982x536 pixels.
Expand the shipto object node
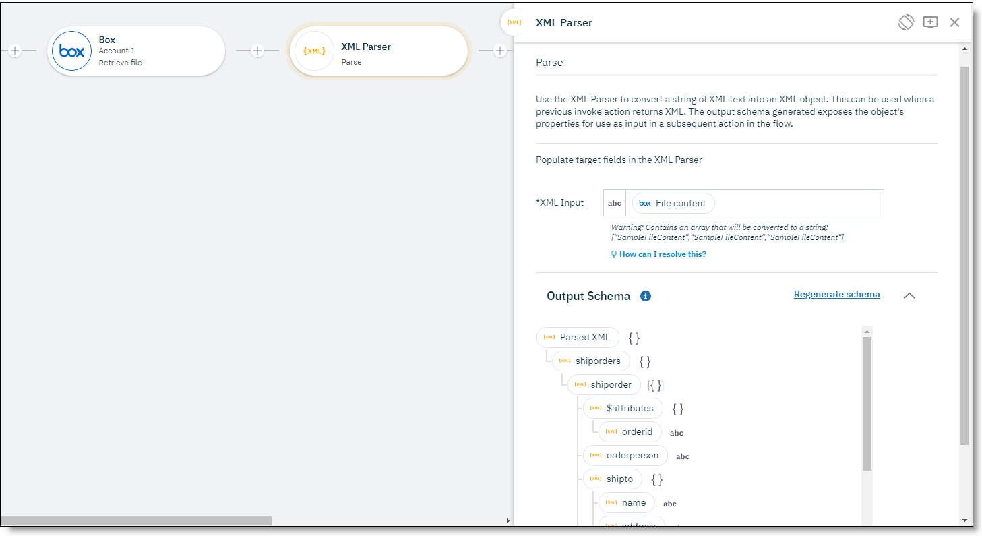(x=612, y=479)
